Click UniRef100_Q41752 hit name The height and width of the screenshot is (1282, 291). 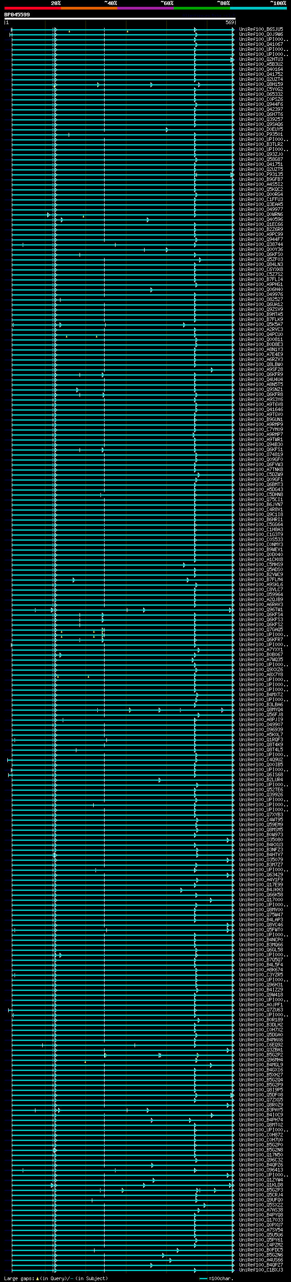pos(261,74)
